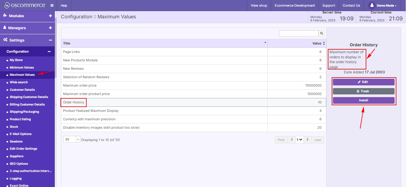Collapse the Settings sidebar section

click(x=50, y=40)
